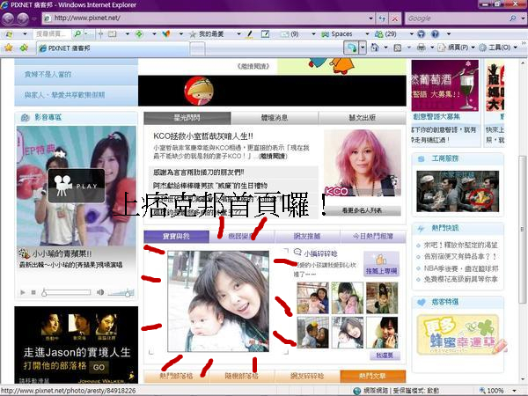Click the blue help question mark icon
This screenshot has width=528, height=396.
coord(435,33)
